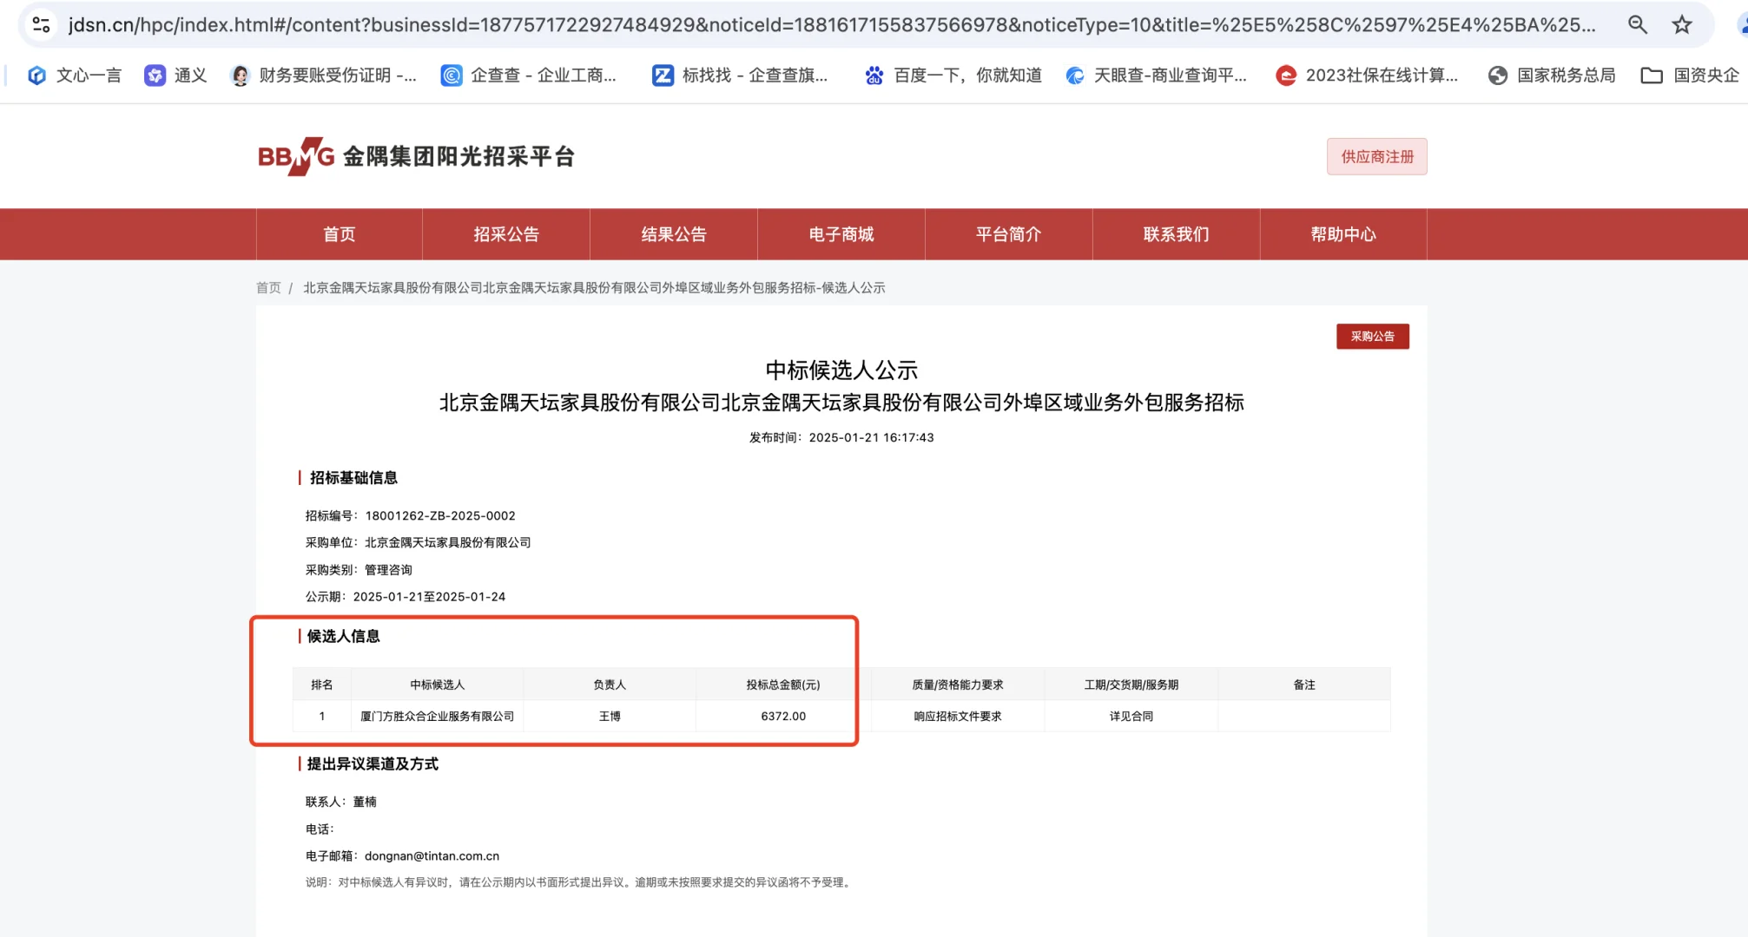This screenshot has height=937, width=1748.
Task: Click the 供应商注册 button
Action: (x=1376, y=156)
